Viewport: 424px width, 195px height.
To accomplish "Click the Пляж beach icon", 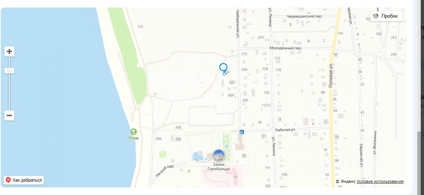I will 133,132.
